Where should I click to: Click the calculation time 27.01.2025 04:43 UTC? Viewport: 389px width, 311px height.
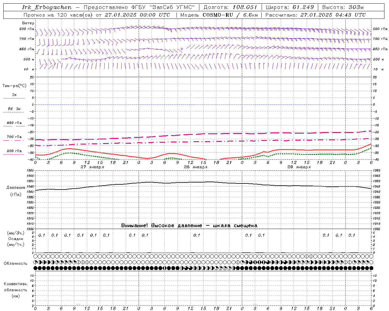tap(333, 15)
